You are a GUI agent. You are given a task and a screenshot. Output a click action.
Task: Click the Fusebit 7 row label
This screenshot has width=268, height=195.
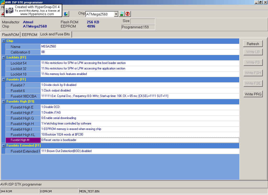point(23,85)
